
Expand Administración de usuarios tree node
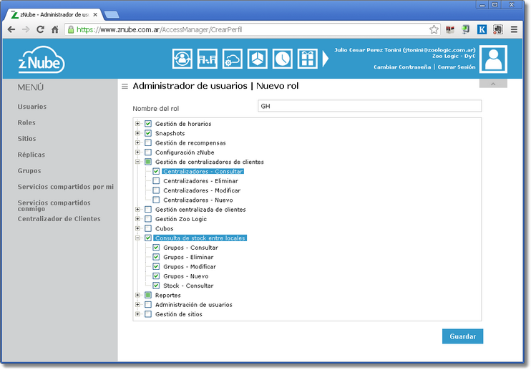click(x=137, y=305)
